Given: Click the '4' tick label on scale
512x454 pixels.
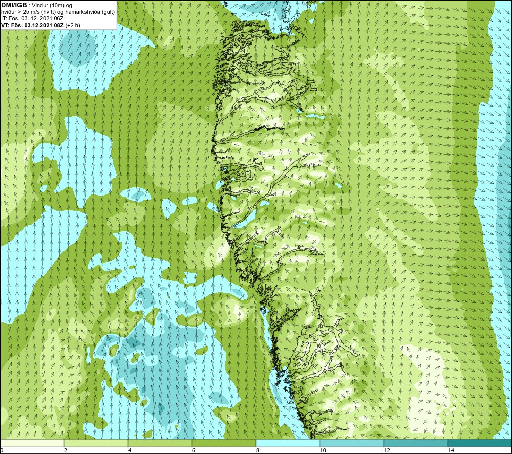Looking at the screenshot, I should pyautogui.click(x=130, y=451).
